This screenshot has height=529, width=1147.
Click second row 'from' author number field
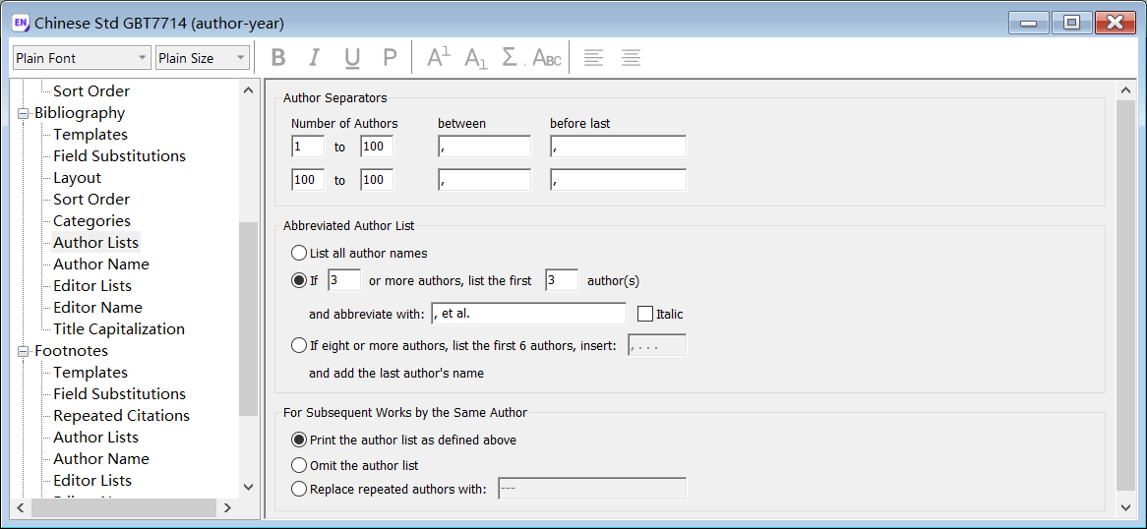click(x=308, y=180)
